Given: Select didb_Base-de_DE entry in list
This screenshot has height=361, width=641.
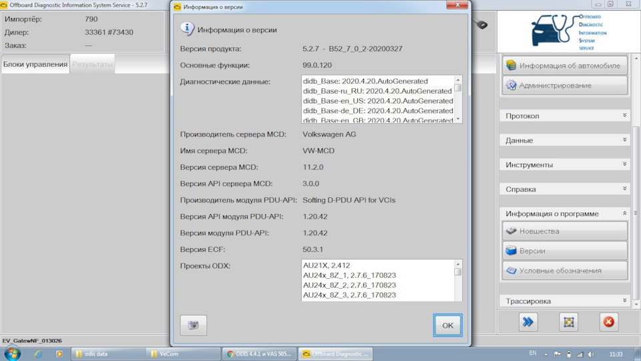Looking at the screenshot, I should click(x=377, y=110).
